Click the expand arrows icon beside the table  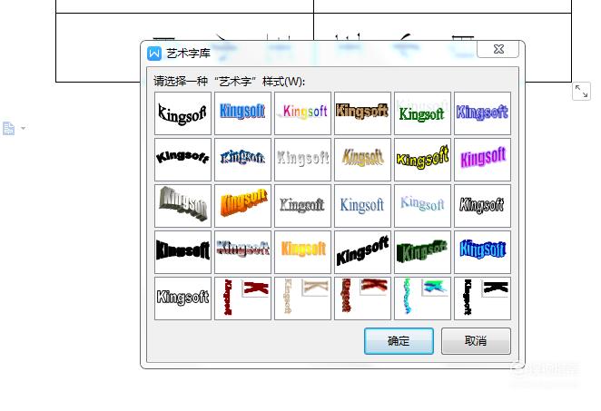click(581, 92)
